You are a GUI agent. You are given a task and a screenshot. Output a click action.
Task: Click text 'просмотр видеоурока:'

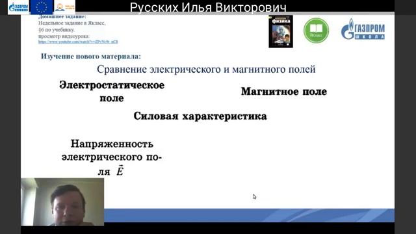pos(64,36)
